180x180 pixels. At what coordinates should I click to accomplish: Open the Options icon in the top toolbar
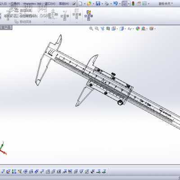144,3
